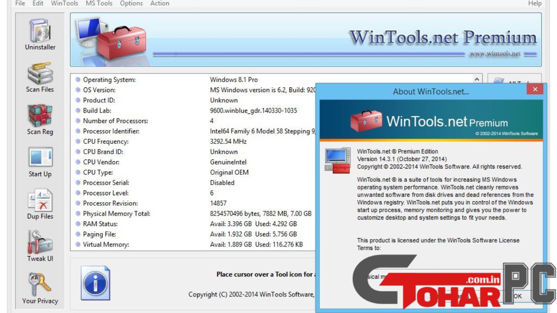
Task: Select the Physical Memory Total row
Action: point(193,214)
